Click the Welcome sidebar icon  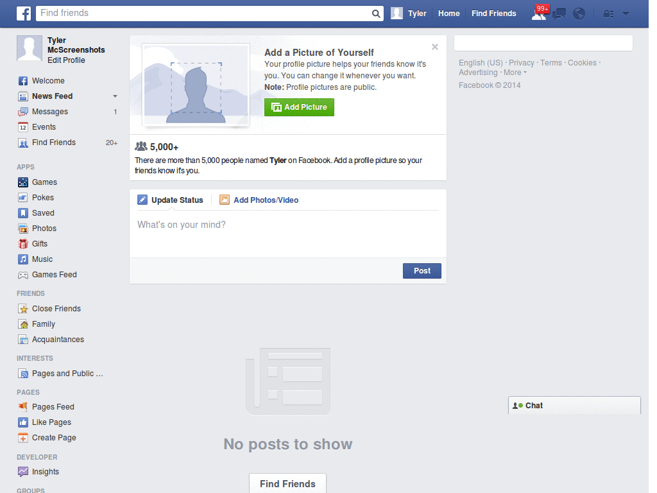click(x=23, y=81)
